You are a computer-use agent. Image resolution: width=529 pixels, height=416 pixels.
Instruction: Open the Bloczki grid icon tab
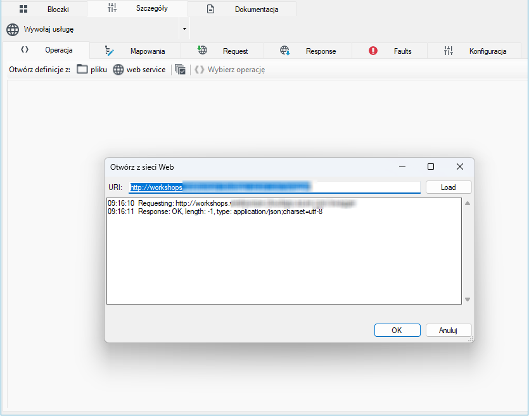point(23,9)
